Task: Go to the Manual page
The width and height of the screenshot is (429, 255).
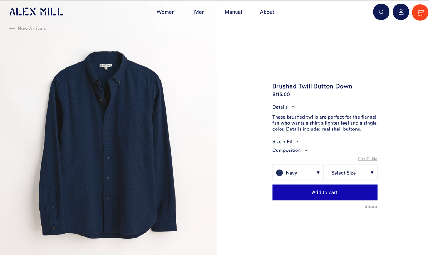Action: coord(233,12)
